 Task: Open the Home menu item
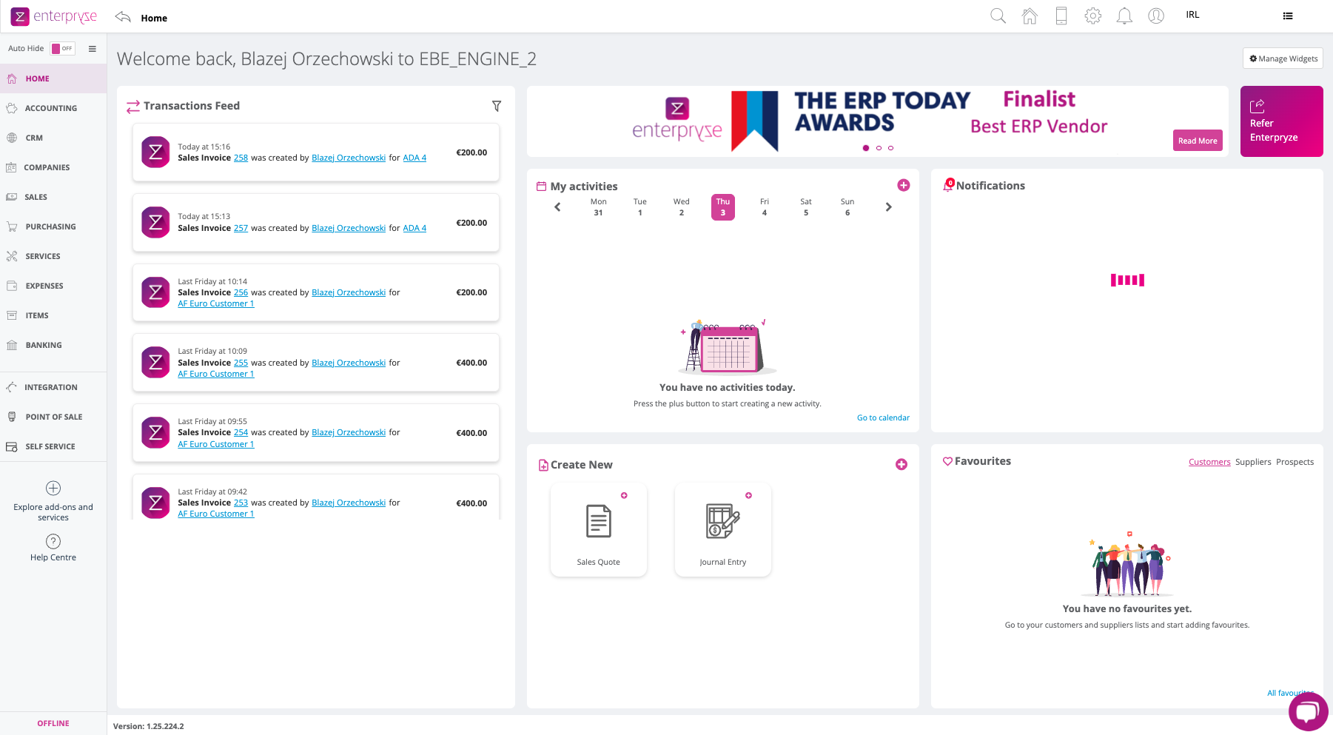coord(53,78)
